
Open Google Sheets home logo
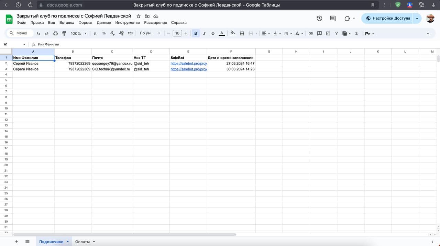9,19
